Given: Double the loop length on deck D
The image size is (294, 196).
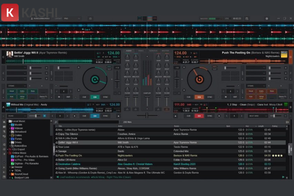Looking at the screenshot, I should tap(237, 91).
